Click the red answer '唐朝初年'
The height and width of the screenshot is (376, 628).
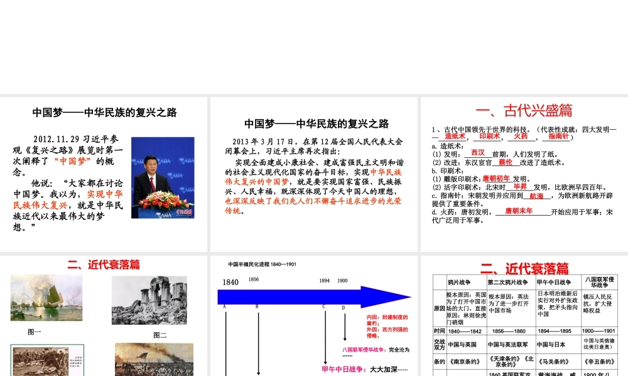[x=496, y=179]
